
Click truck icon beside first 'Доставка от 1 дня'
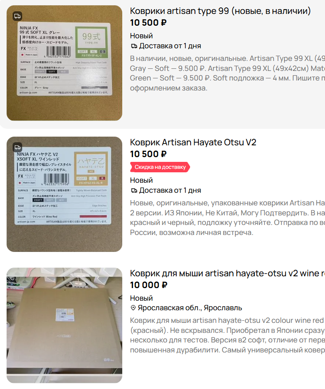click(x=134, y=46)
